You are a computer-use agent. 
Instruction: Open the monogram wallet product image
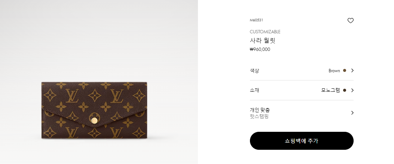[x=94, y=110]
